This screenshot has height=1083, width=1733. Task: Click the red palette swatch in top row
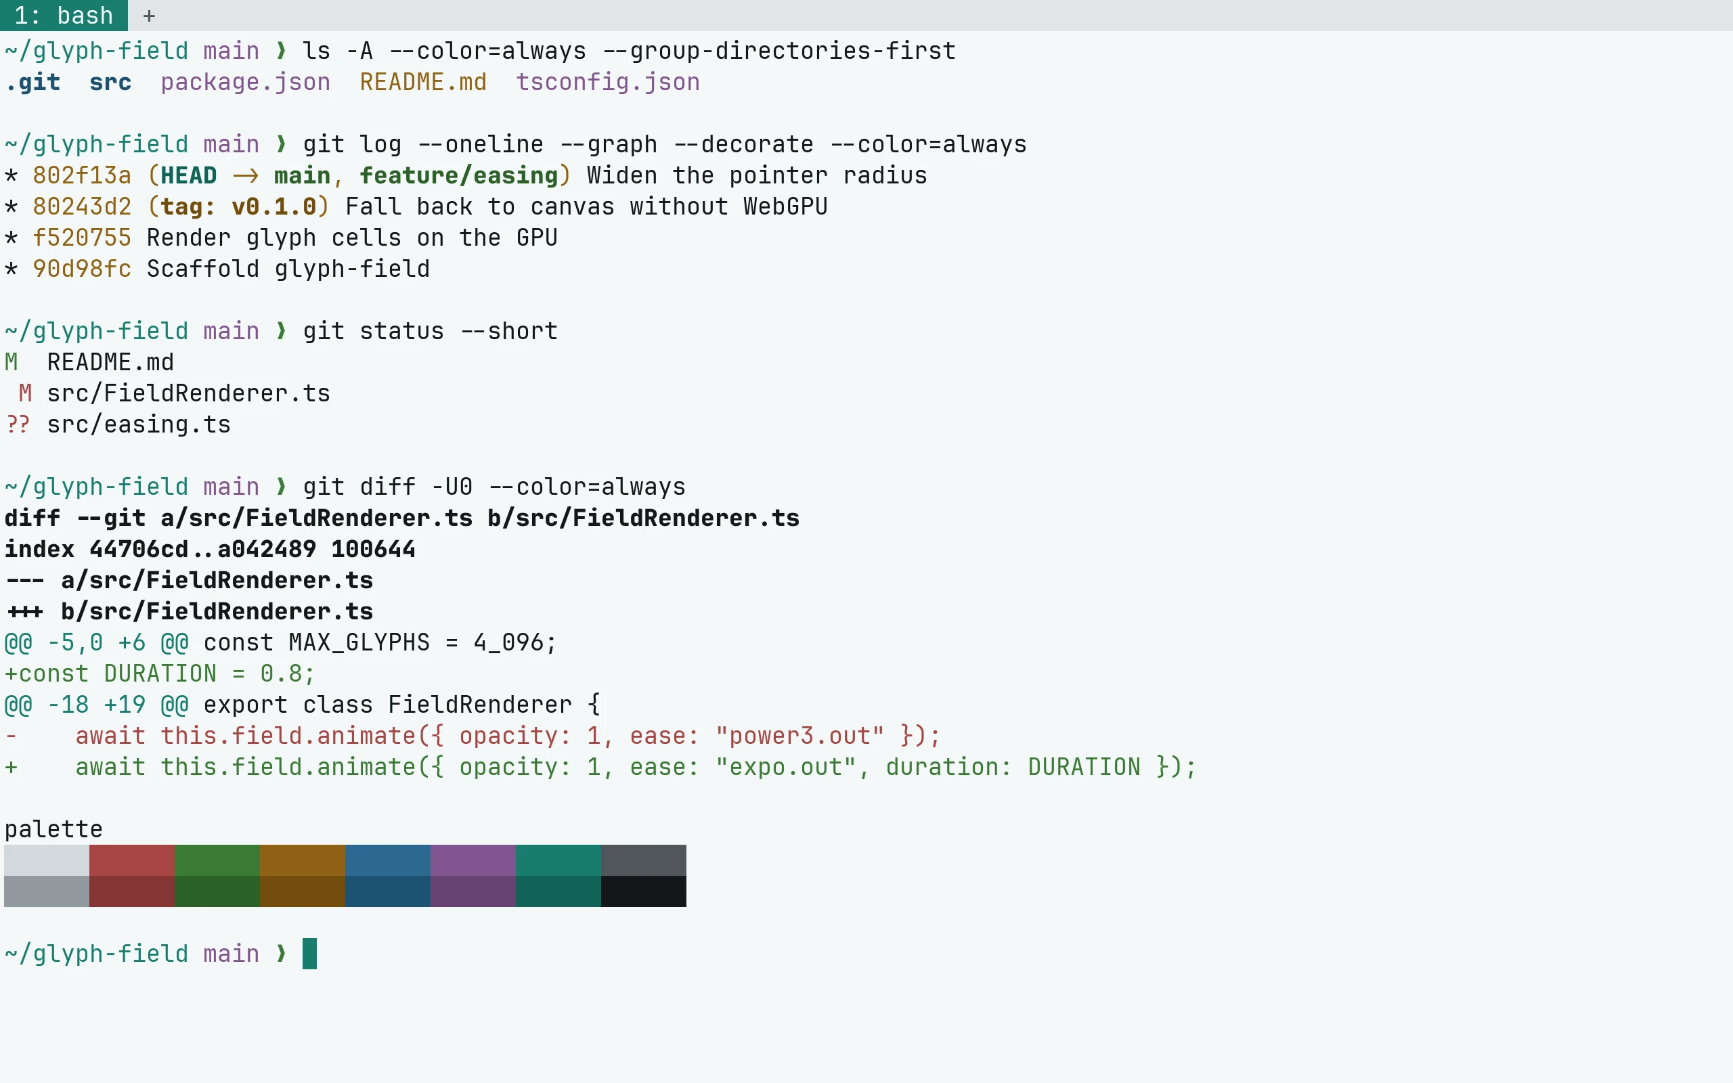pos(132,860)
